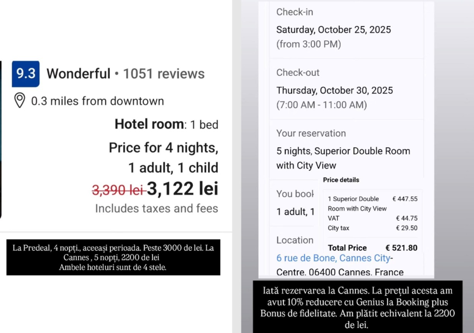The width and height of the screenshot is (474, 333).
Task: Click the Predeal versus Cannes caption box
Action: [x=113, y=257]
